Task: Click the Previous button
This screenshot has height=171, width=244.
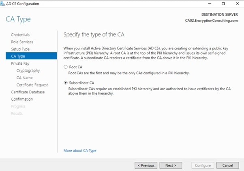Action: coord(146,165)
